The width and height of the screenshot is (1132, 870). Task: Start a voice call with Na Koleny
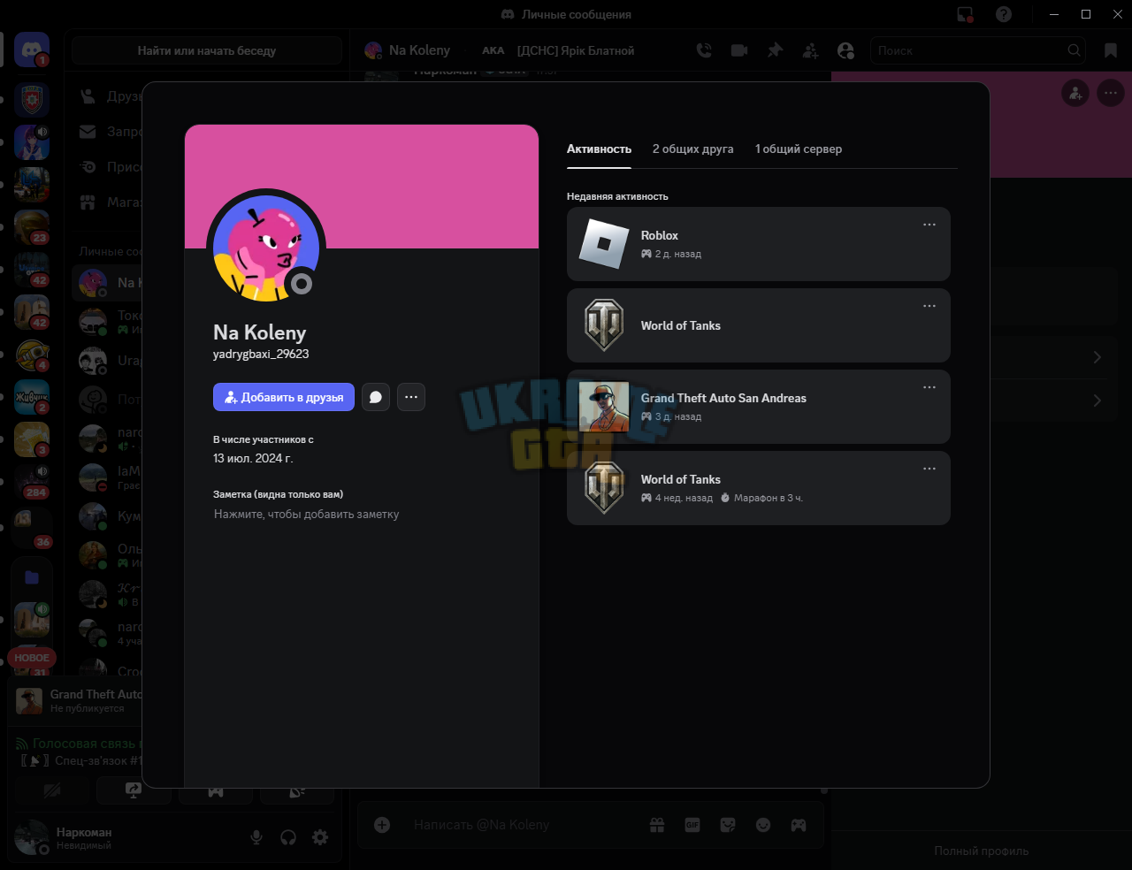coord(704,50)
